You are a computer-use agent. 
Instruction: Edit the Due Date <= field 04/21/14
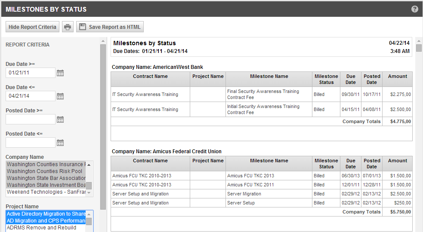tap(31, 96)
